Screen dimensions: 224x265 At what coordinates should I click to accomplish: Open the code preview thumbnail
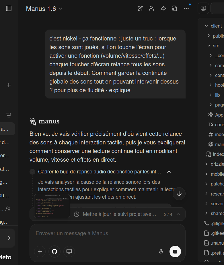click(x=52, y=206)
